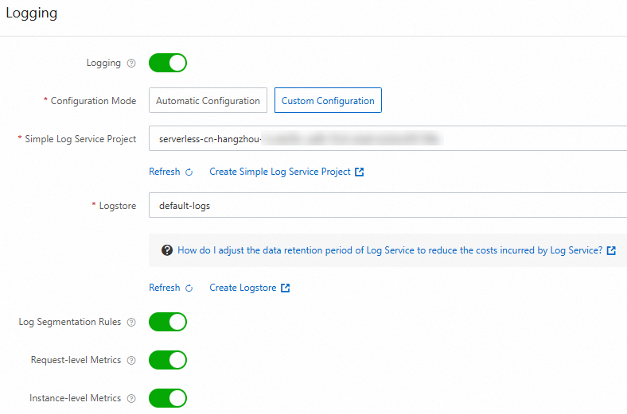Toggle Instance-level Metrics switch
The image size is (627, 414).
point(168,398)
